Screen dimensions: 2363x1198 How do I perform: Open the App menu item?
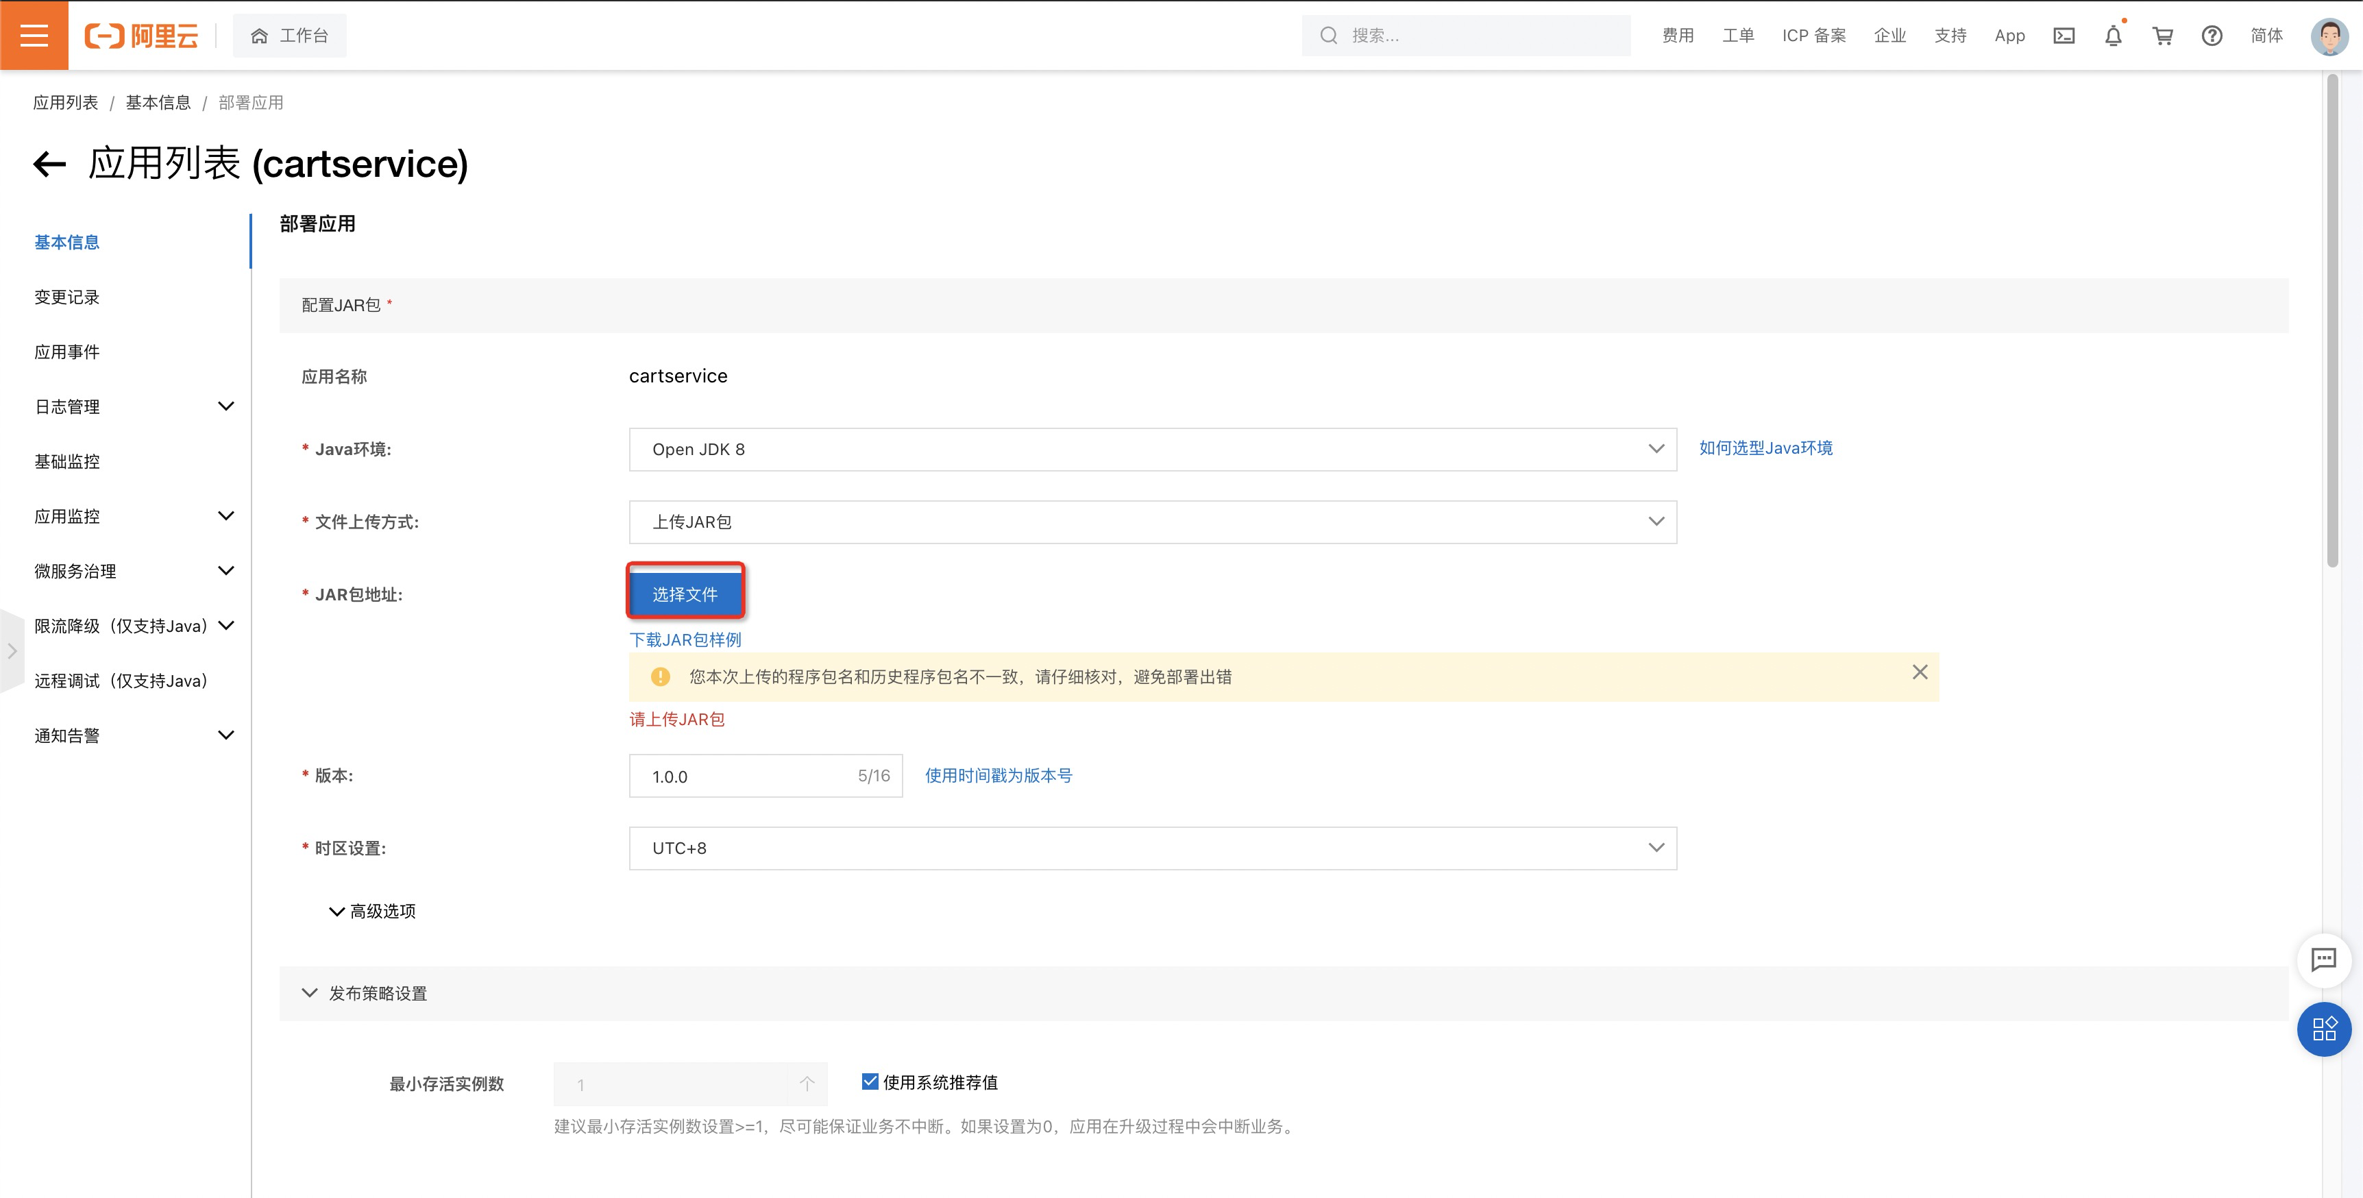(x=2009, y=36)
